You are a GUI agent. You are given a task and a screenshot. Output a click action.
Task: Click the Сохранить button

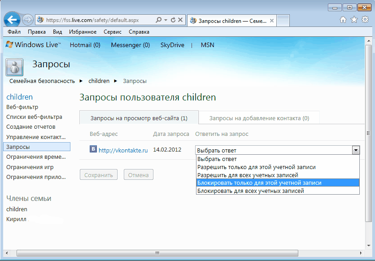(99, 175)
